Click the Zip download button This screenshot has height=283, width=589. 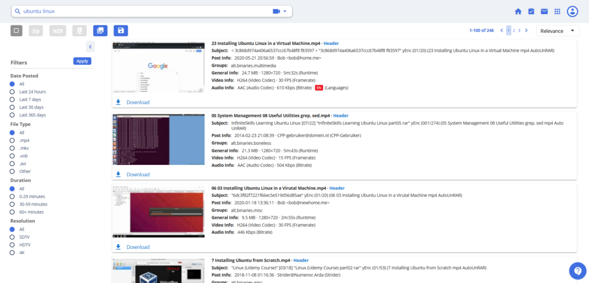coord(36,31)
